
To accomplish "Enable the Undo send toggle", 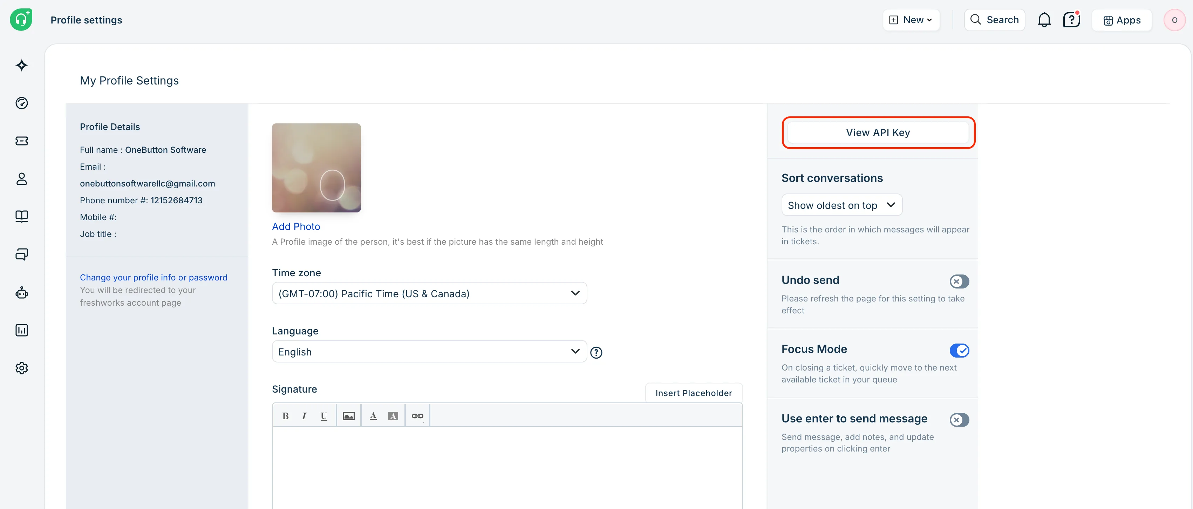I will tap(959, 281).
